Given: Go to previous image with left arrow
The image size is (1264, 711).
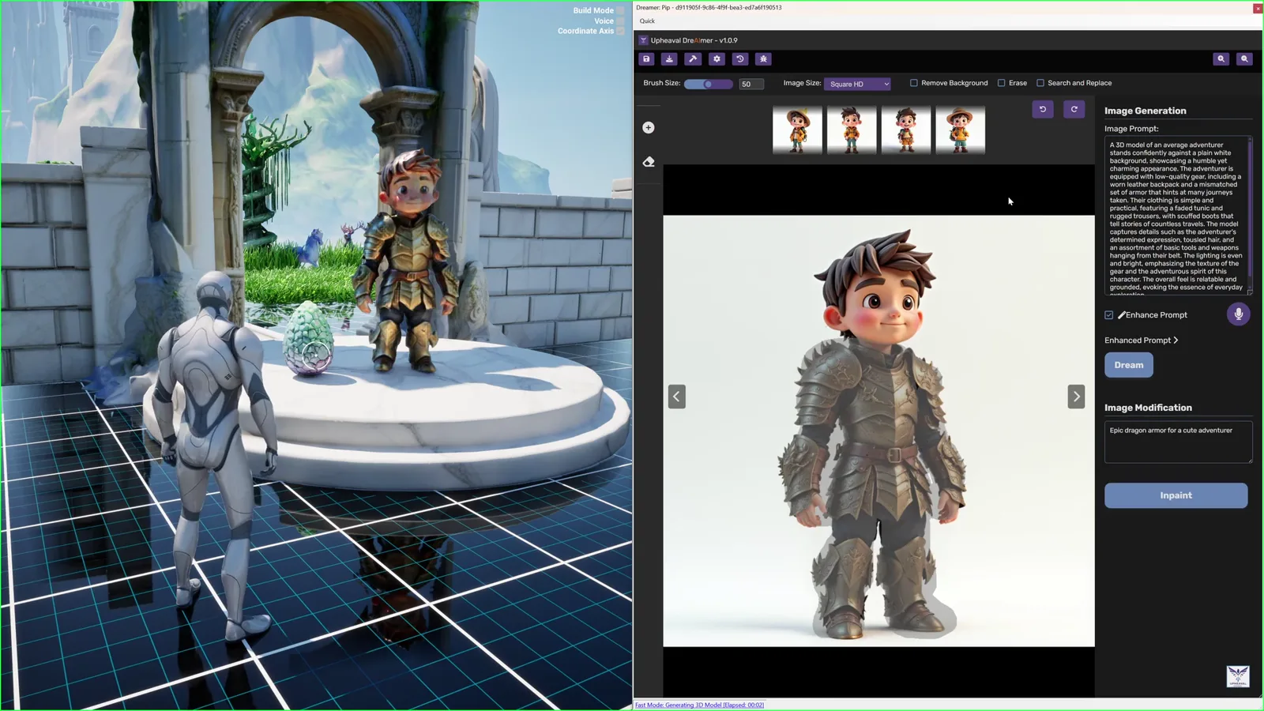Looking at the screenshot, I should pyautogui.click(x=677, y=397).
